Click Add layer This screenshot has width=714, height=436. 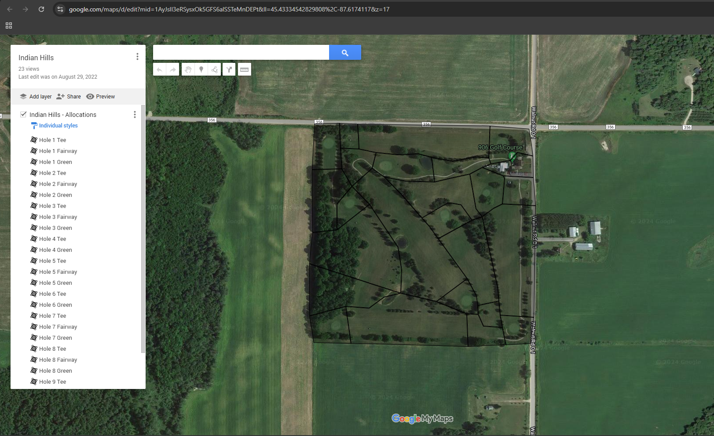[36, 97]
